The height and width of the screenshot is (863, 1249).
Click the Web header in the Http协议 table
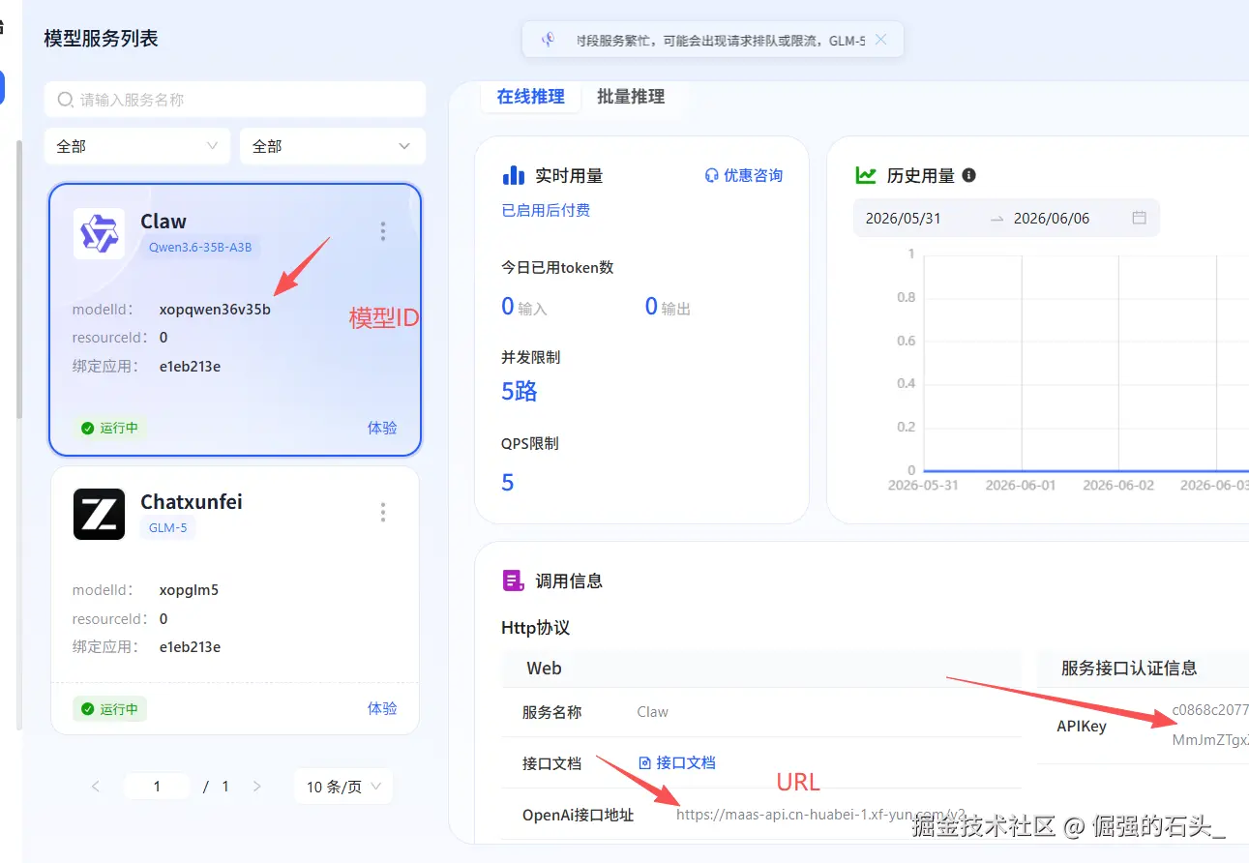(x=544, y=669)
